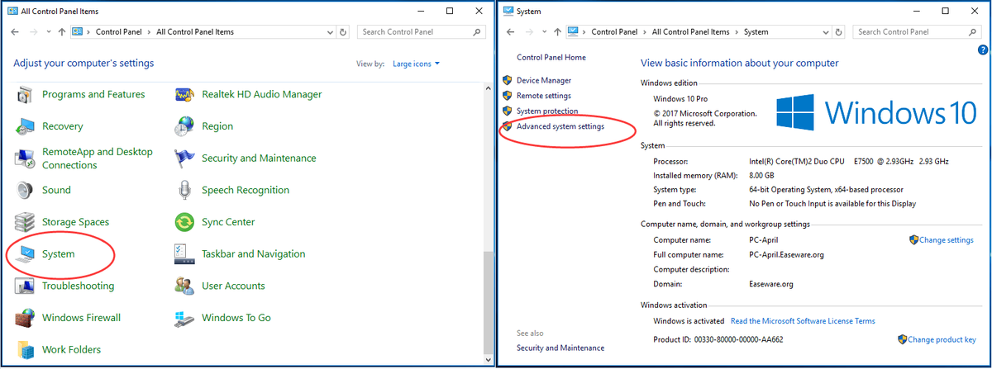This screenshot has height=369, width=992.
Task: Open View by Large icons dropdown
Action: 417,64
